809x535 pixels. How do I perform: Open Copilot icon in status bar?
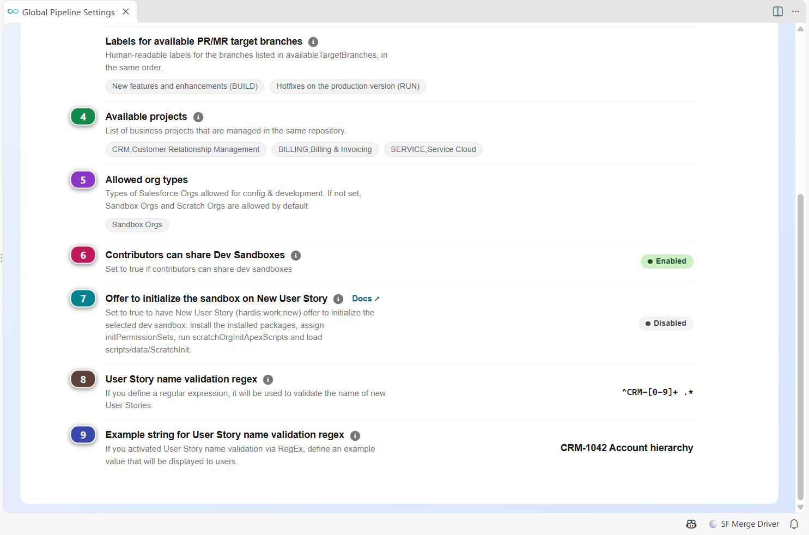[x=691, y=524]
